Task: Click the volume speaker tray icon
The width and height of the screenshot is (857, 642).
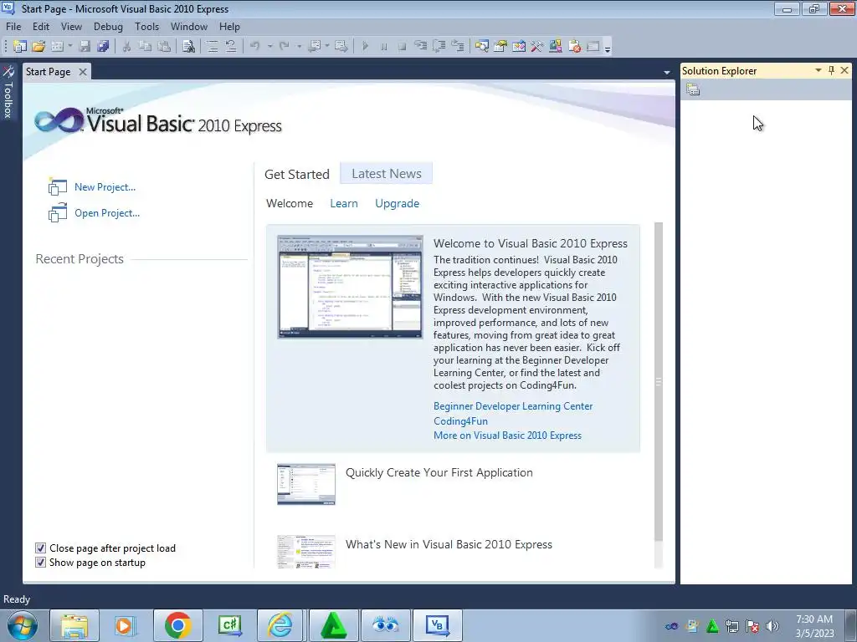Action: point(772,626)
